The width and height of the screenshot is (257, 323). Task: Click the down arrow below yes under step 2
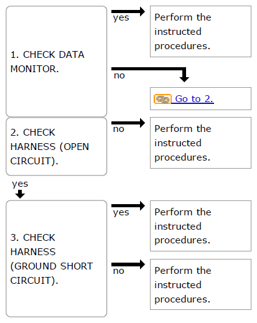pyautogui.click(x=20, y=194)
